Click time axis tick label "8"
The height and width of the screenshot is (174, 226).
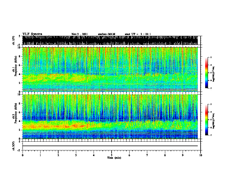tap(165, 155)
